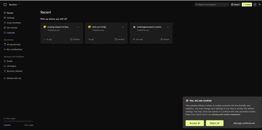Select Shared with me
Screen dimensions: 262x130
(14, 78)
